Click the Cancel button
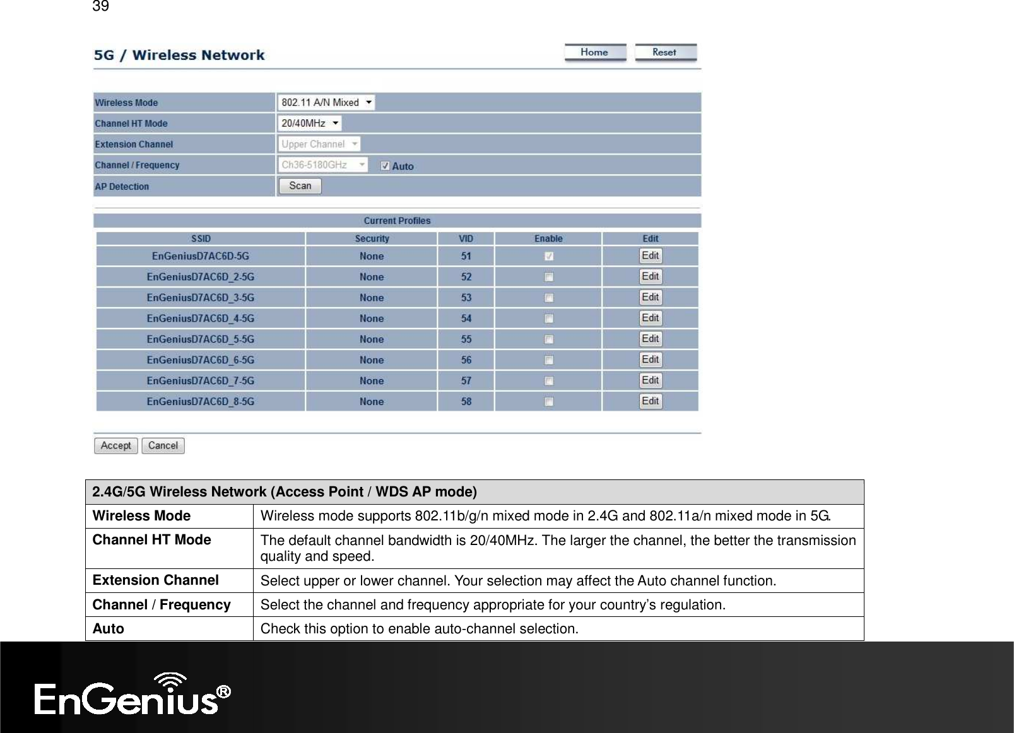Image resolution: width=1014 pixels, height=733 pixels. point(163,445)
